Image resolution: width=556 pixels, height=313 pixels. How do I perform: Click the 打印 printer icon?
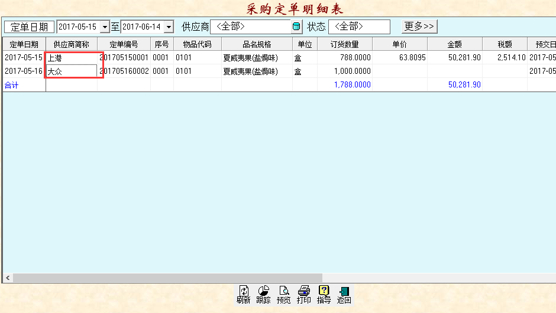pyautogui.click(x=304, y=295)
